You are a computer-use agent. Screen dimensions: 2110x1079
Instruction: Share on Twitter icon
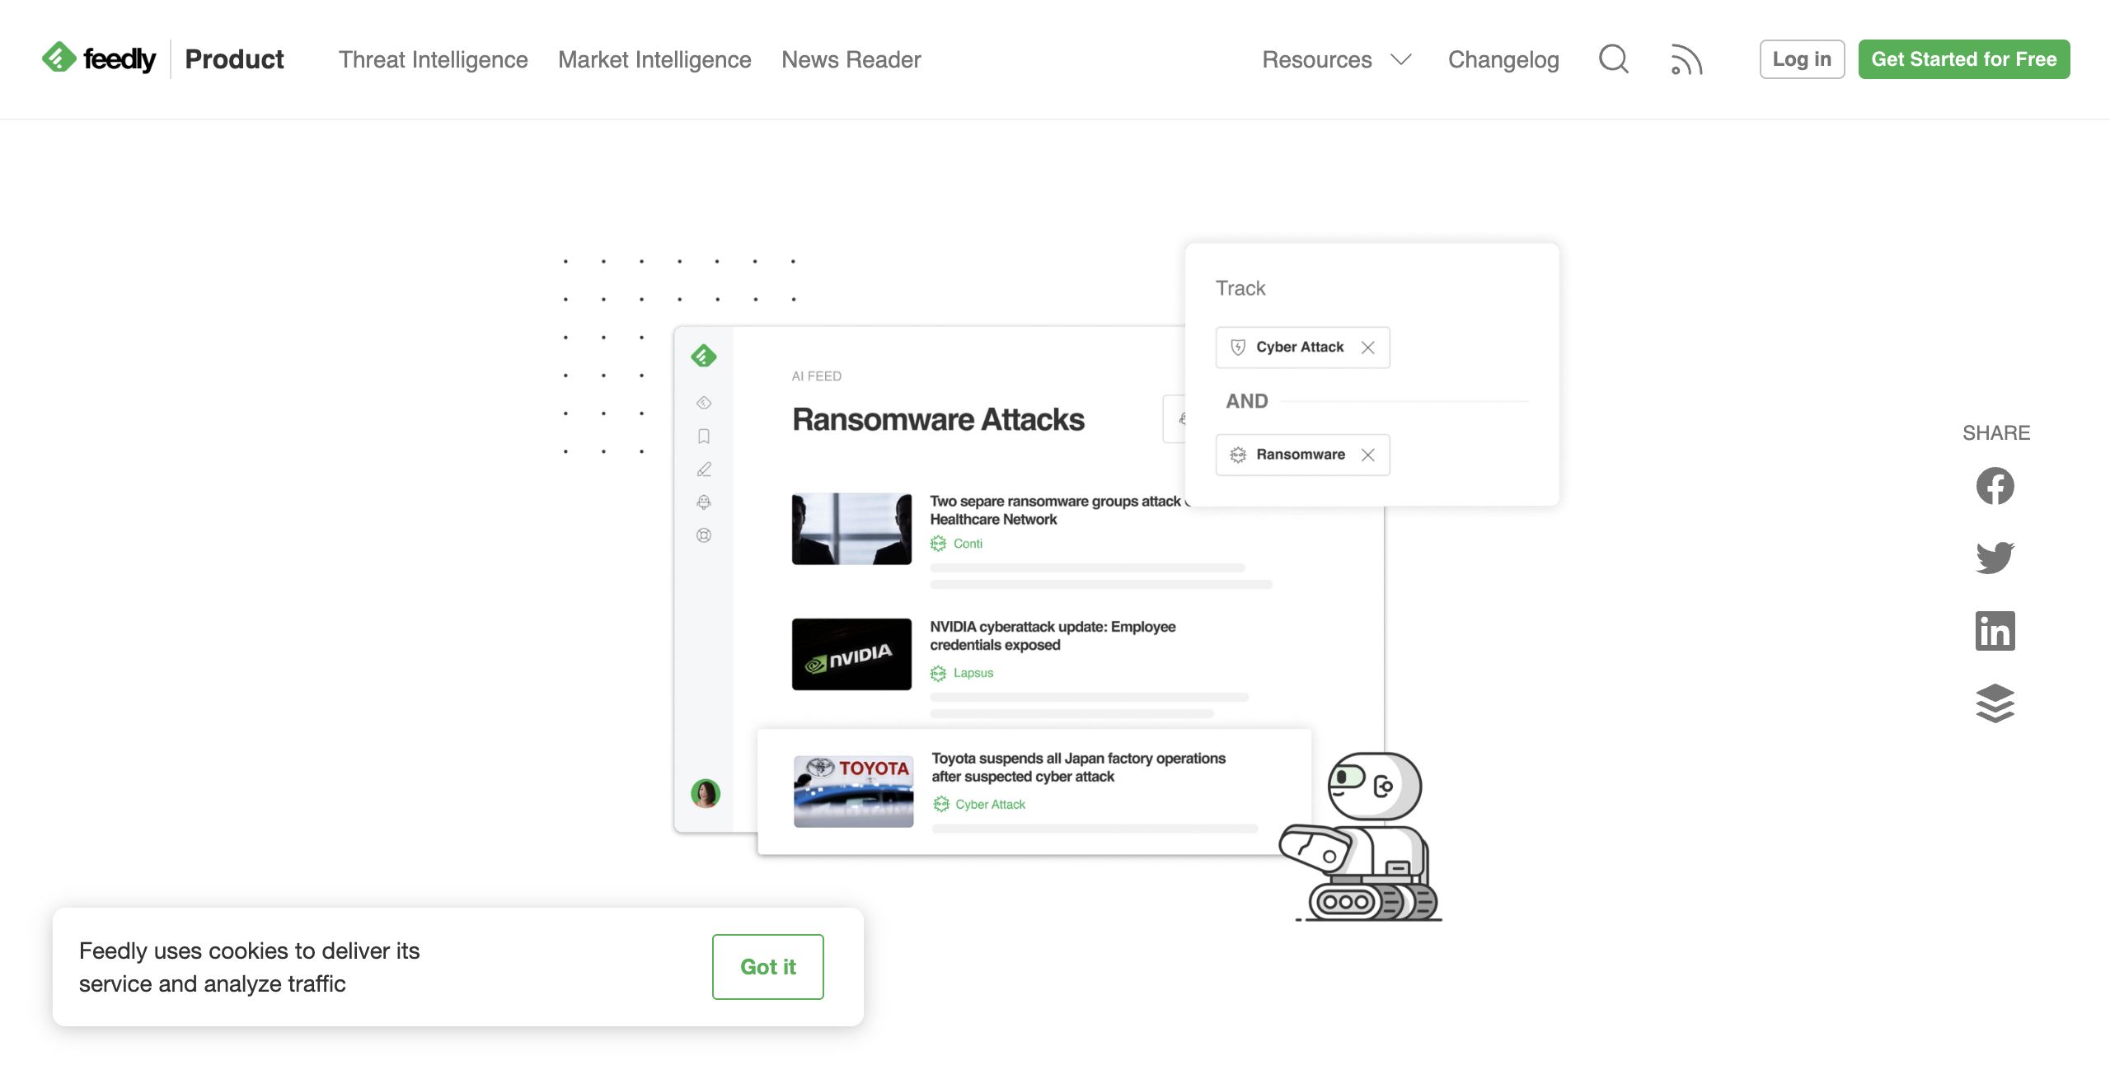pyautogui.click(x=1995, y=558)
